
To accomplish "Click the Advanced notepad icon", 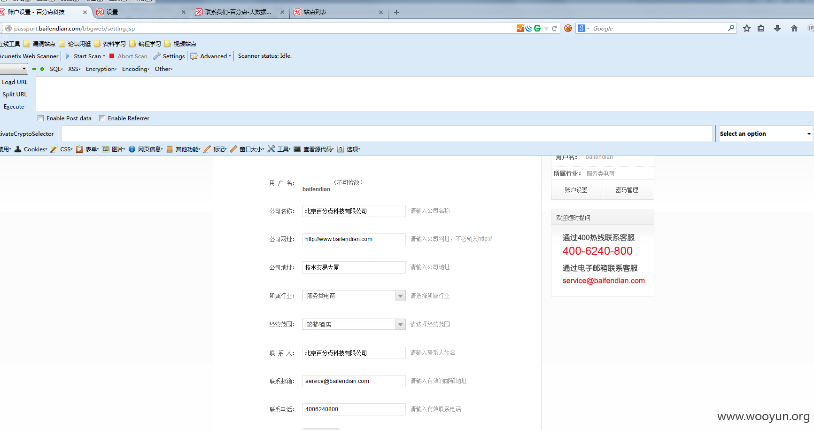I will 194,56.
